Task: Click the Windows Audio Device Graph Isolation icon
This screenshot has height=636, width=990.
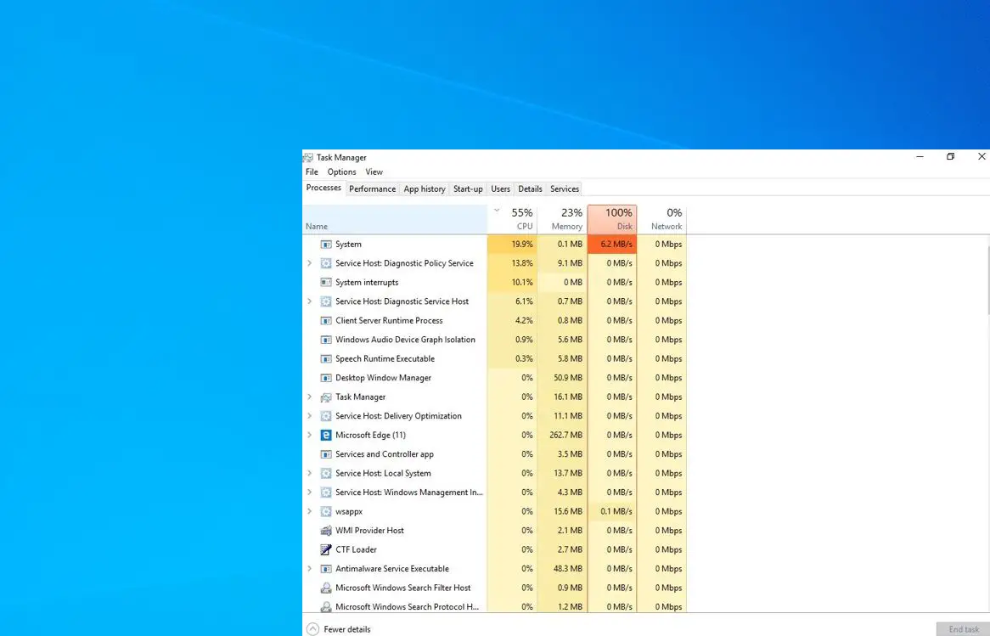Action: coord(326,340)
